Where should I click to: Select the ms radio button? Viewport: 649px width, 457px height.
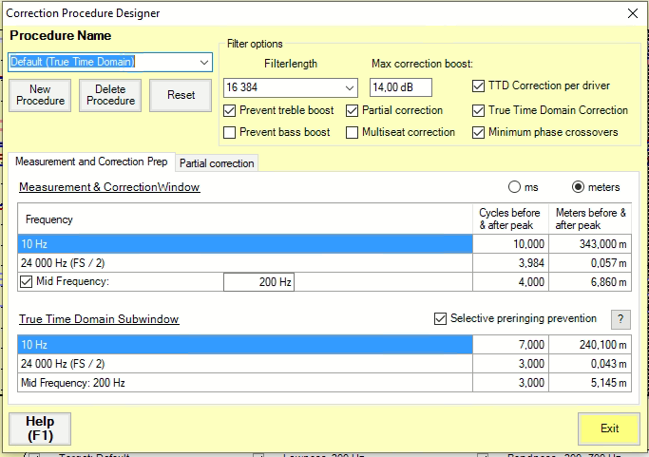[516, 187]
